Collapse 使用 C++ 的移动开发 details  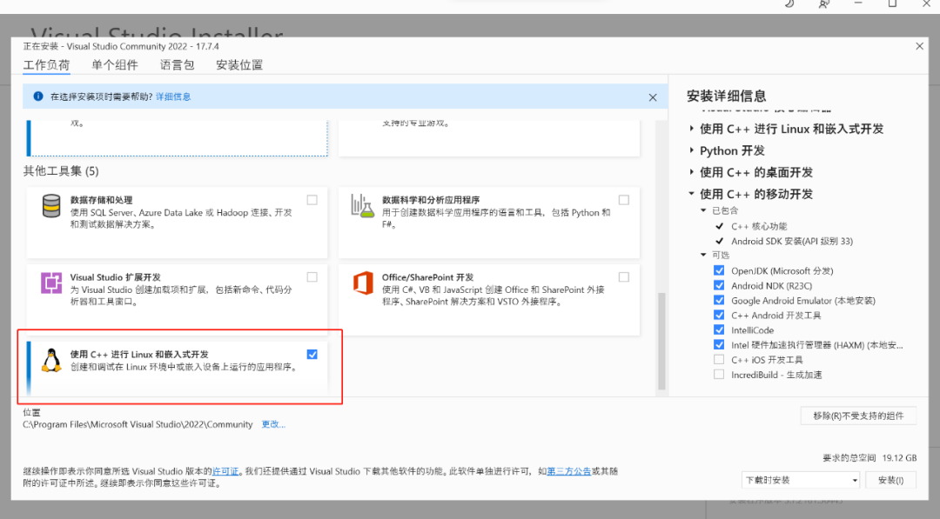(691, 193)
